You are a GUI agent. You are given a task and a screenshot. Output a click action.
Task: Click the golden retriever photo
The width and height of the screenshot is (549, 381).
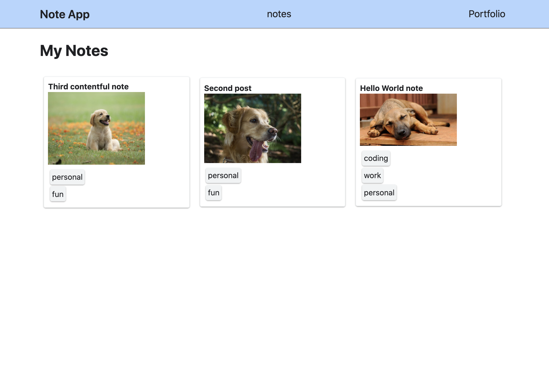[x=252, y=128]
